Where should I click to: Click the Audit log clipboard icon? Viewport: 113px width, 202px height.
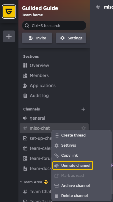[25, 96]
